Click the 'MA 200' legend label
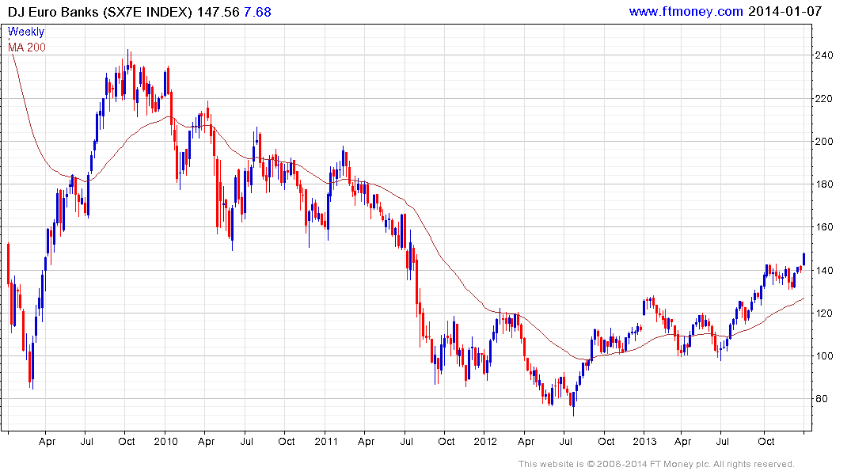This screenshot has height=475, width=851. [27, 47]
